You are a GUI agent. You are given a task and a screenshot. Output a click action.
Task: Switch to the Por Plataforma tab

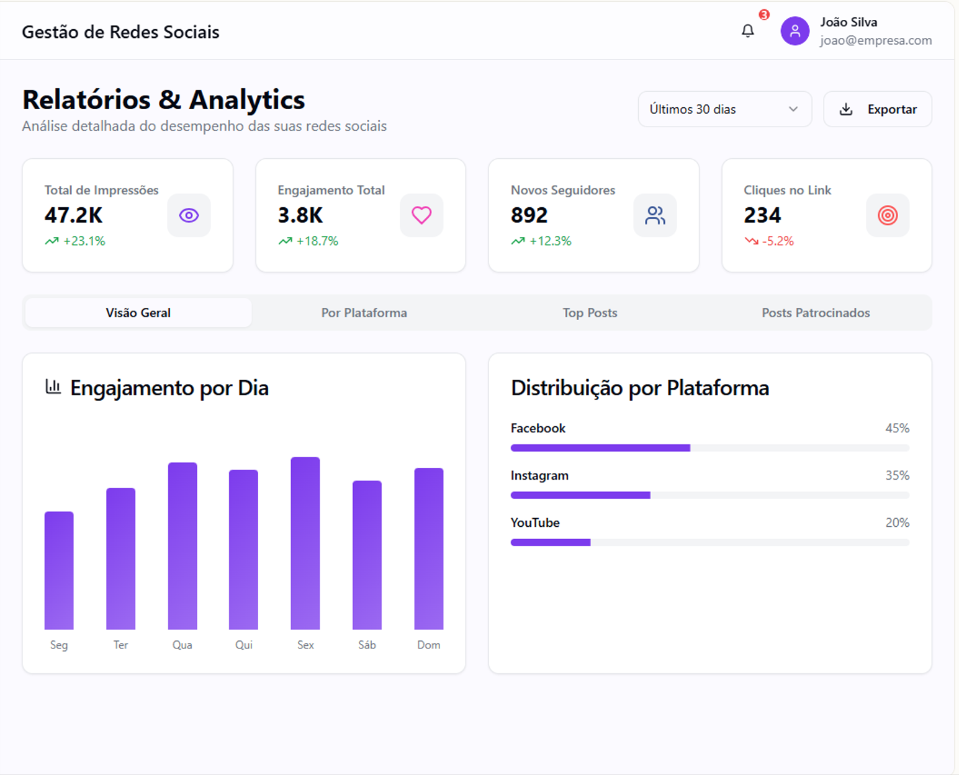[x=364, y=313]
